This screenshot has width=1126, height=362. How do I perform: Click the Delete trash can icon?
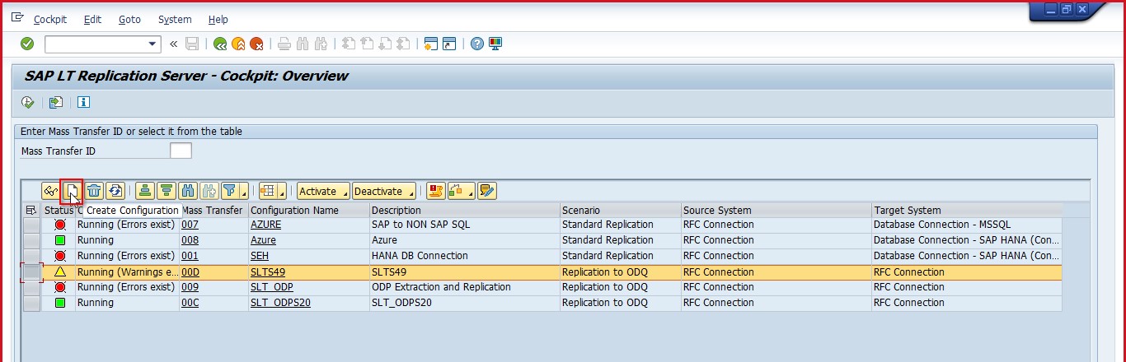pos(94,191)
